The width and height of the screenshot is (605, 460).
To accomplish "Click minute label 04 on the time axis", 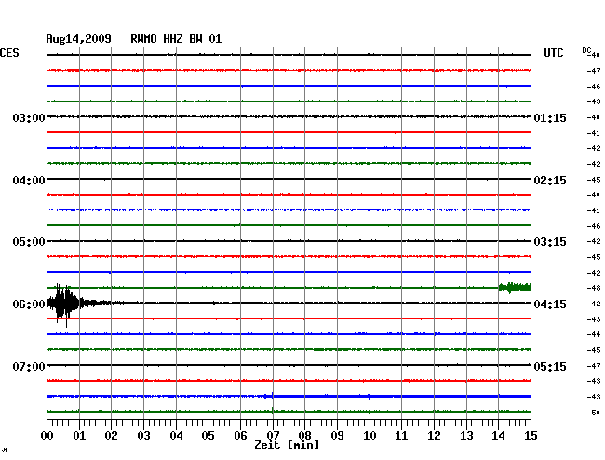I will 176,436.
